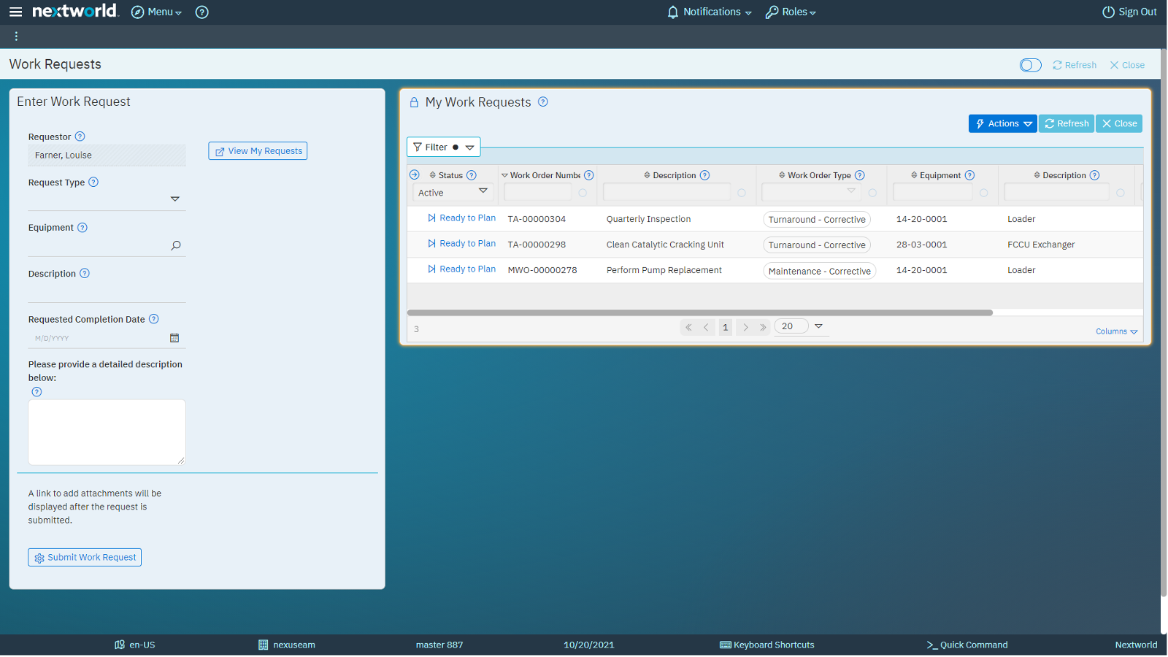Image resolution: width=1168 pixels, height=657 pixels.
Task: Click the Filter funnel icon
Action: tap(417, 147)
